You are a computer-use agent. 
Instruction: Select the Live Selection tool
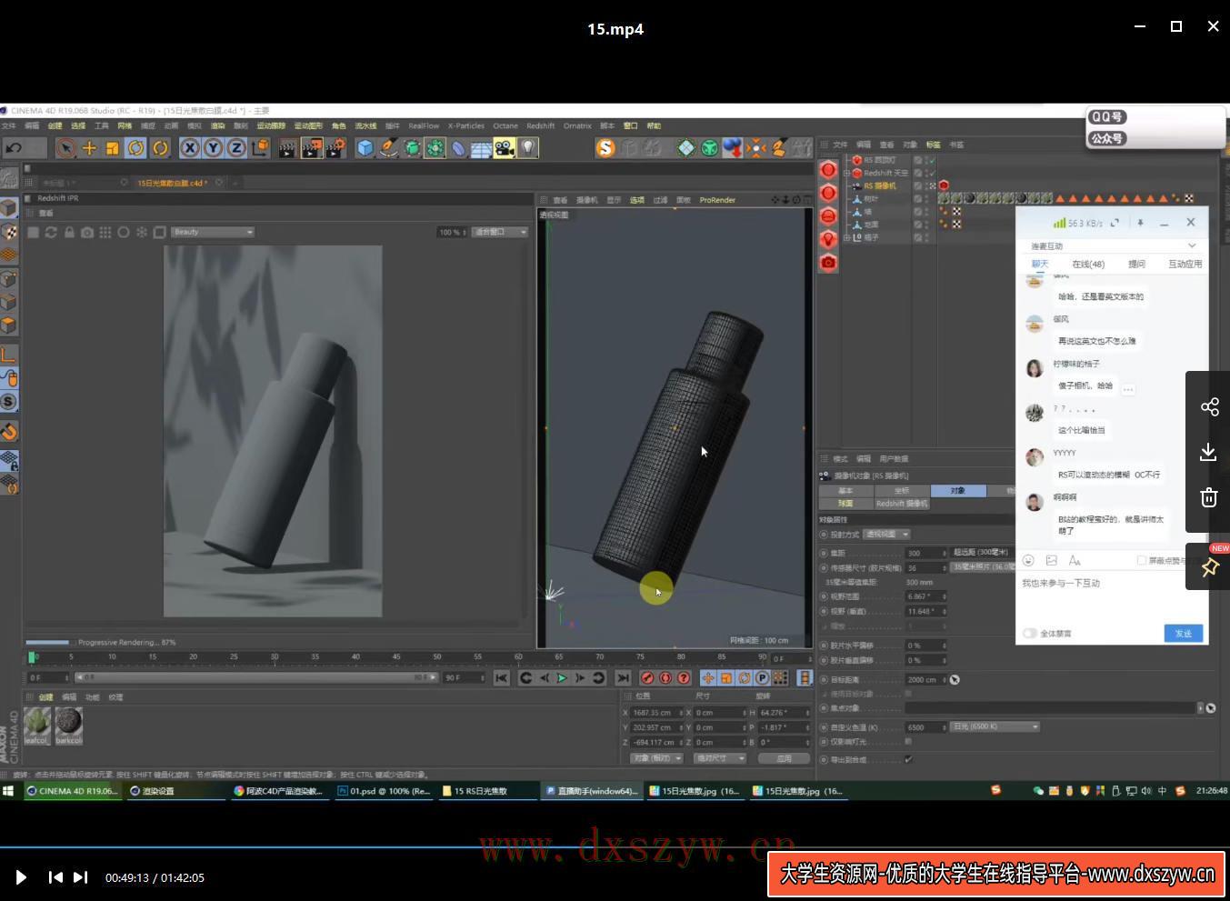65,147
